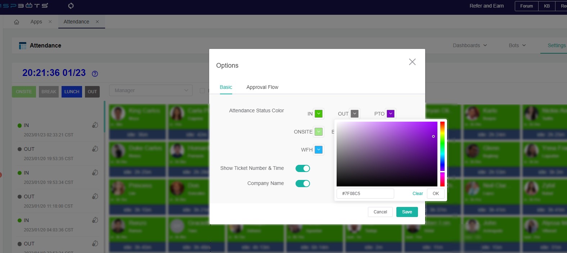
Task: Open the help icon next to clock
Action: point(95,74)
